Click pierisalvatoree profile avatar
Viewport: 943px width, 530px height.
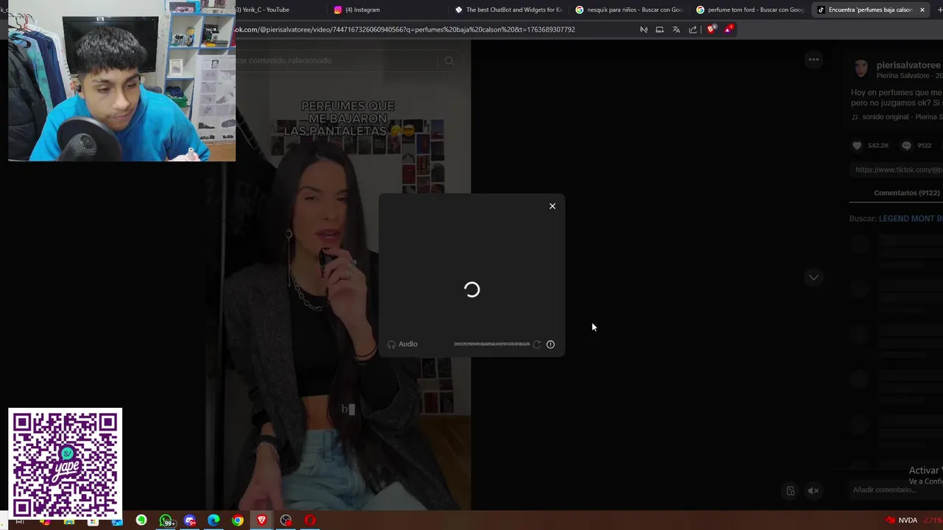click(x=860, y=69)
